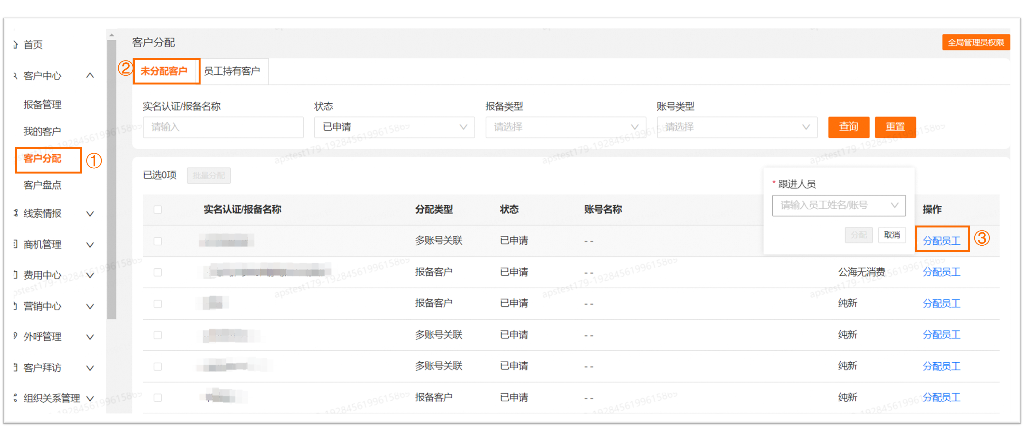Switch to the 员工持有客户 tab
Image resolution: width=1024 pixels, height=427 pixels.
(x=232, y=71)
